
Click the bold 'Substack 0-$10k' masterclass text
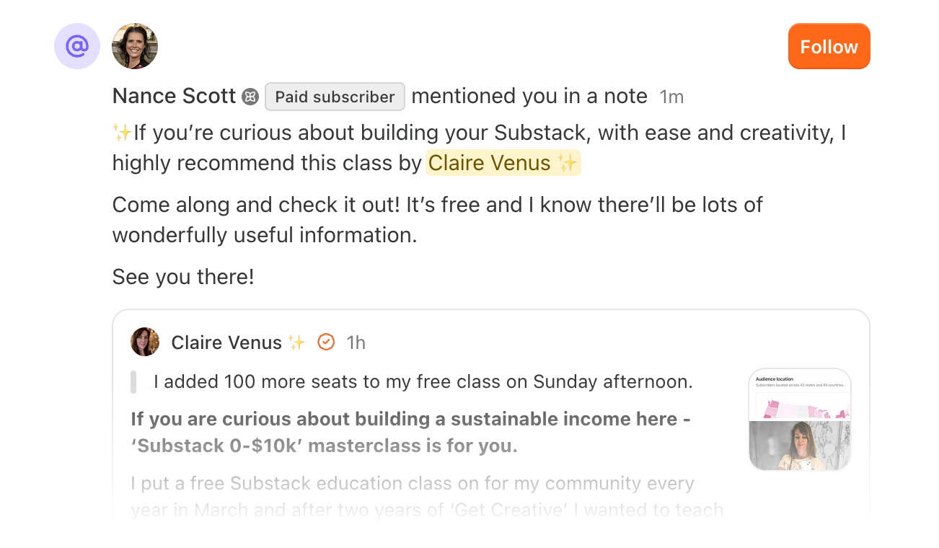(x=325, y=446)
